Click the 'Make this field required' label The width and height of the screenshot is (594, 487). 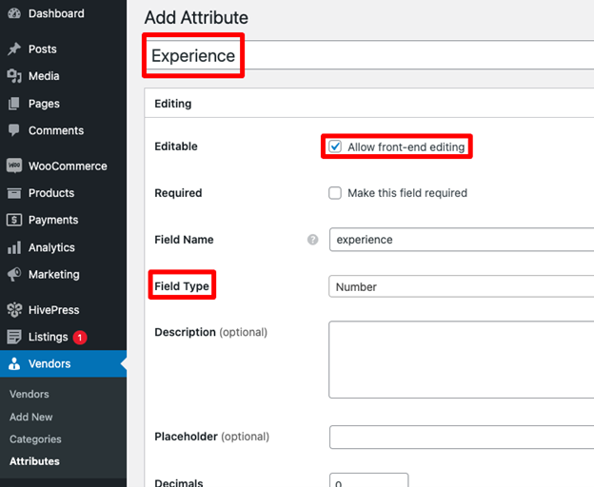(x=407, y=193)
